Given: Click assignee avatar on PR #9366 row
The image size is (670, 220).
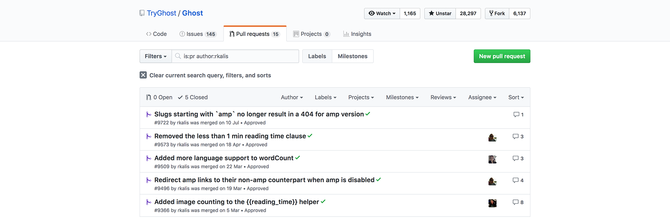Looking at the screenshot, I should (492, 203).
